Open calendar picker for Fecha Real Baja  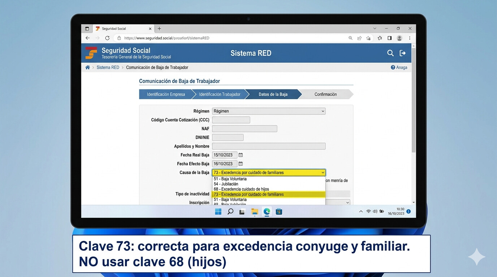click(x=241, y=155)
